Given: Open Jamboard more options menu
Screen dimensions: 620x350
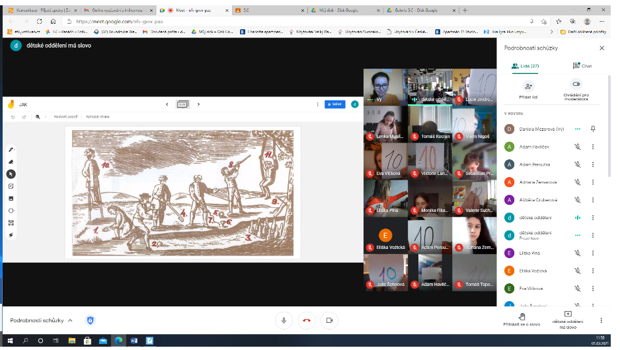Looking at the screenshot, I should tap(317, 104).
